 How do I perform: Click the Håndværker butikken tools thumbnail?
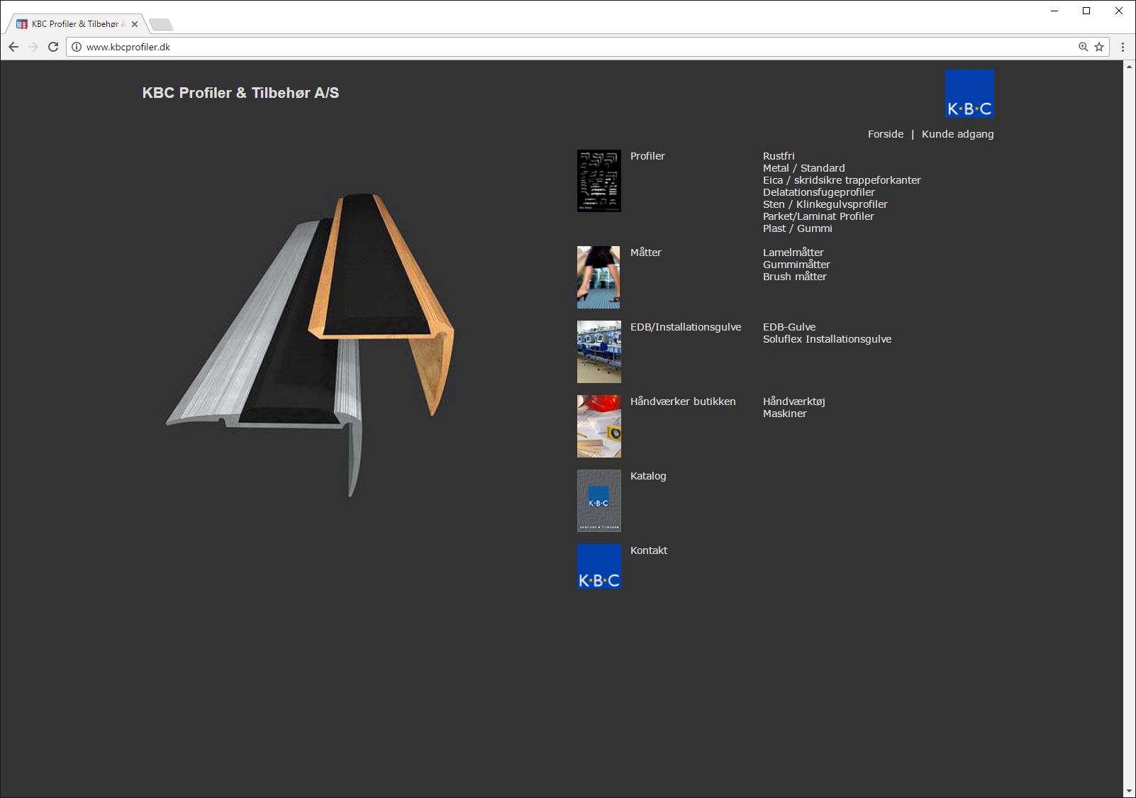click(x=599, y=426)
